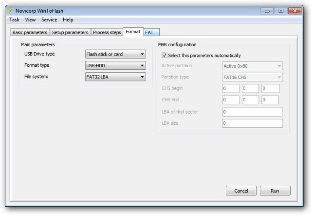312x215 pixels.
Task: Click the WinToFlash app icon in title bar
Action: click(11, 11)
